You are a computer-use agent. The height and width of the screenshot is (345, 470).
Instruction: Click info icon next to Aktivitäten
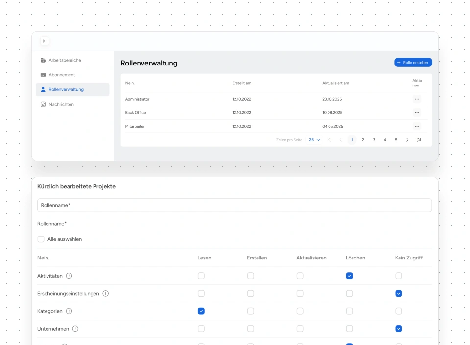(69, 276)
